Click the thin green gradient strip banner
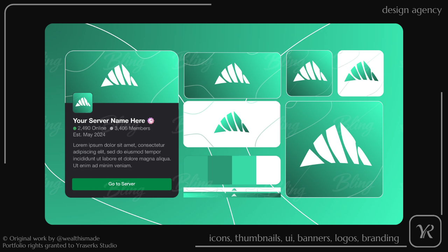 (232, 195)
